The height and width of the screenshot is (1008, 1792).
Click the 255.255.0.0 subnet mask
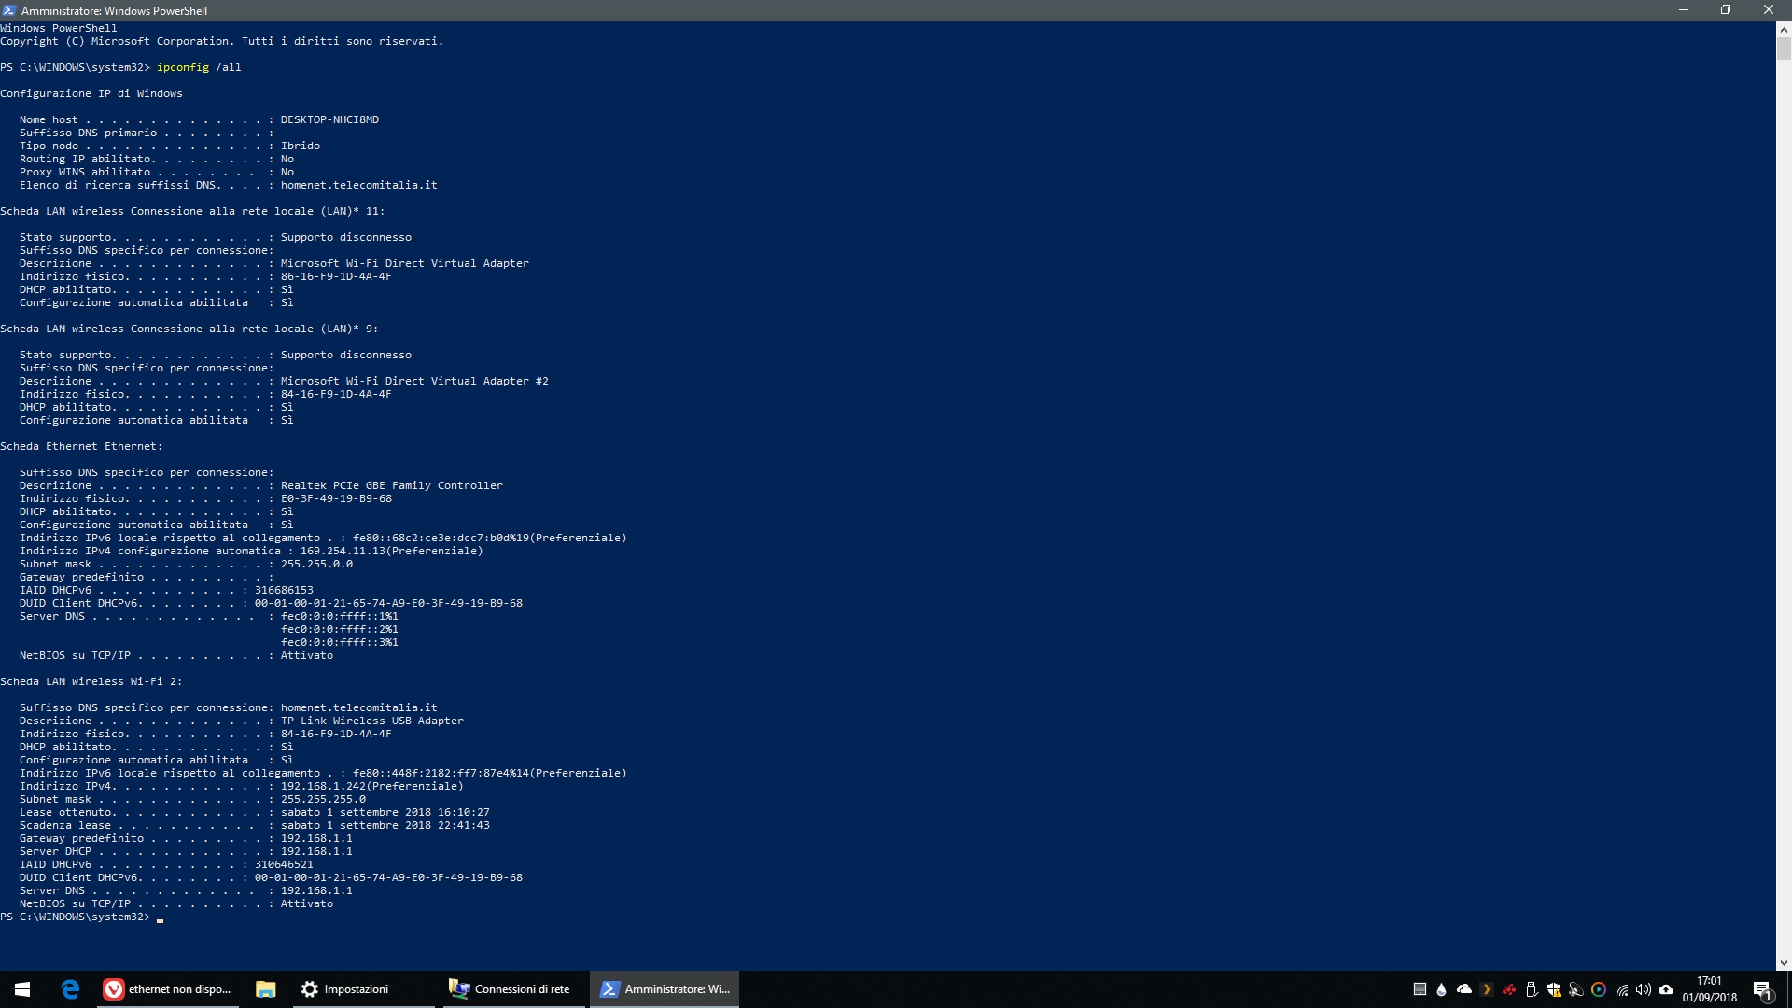pyautogui.click(x=316, y=564)
